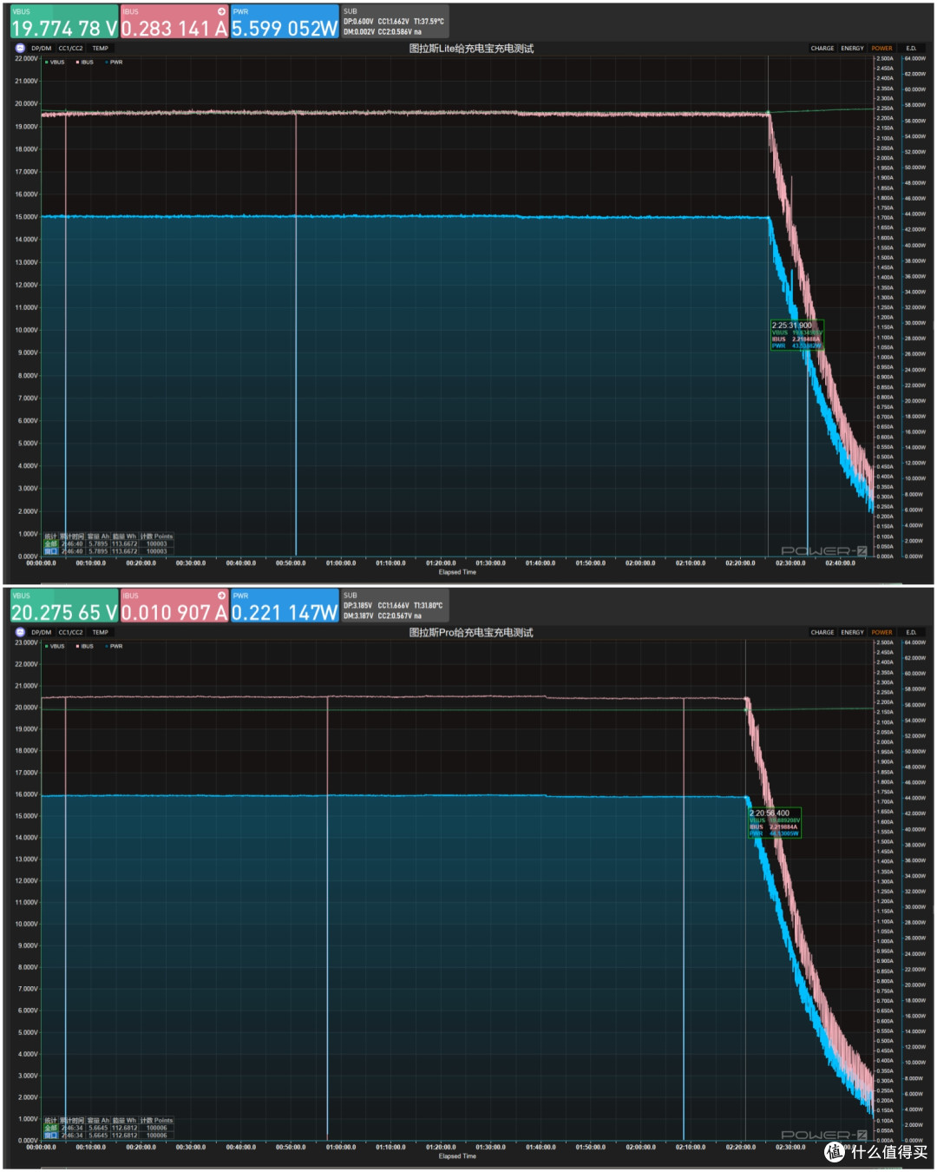Viewport: 937px width, 1172px height.
Task: Click the bottom PWR reading 0.221 147W
Action: click(285, 613)
